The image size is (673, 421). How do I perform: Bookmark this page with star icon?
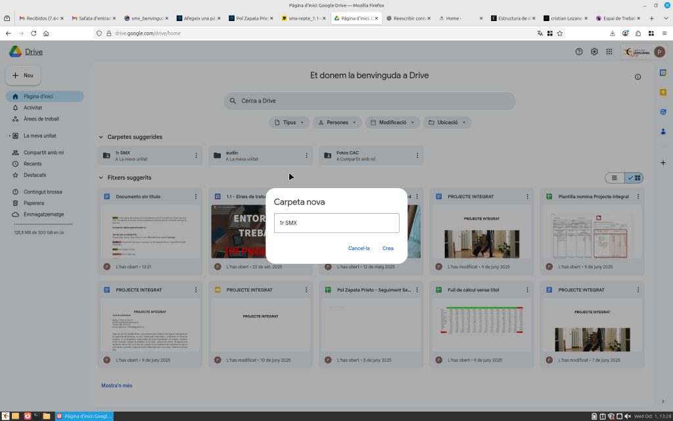pos(560,33)
